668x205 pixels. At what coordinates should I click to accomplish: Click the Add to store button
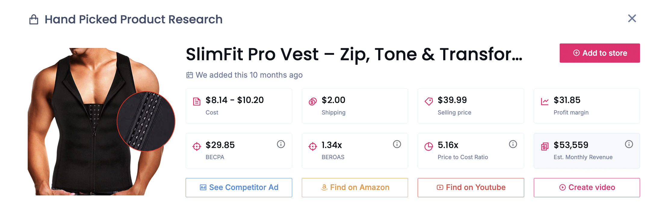(x=599, y=53)
